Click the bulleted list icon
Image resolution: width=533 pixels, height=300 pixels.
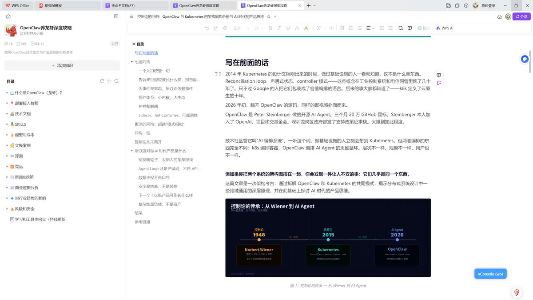coord(360,28)
